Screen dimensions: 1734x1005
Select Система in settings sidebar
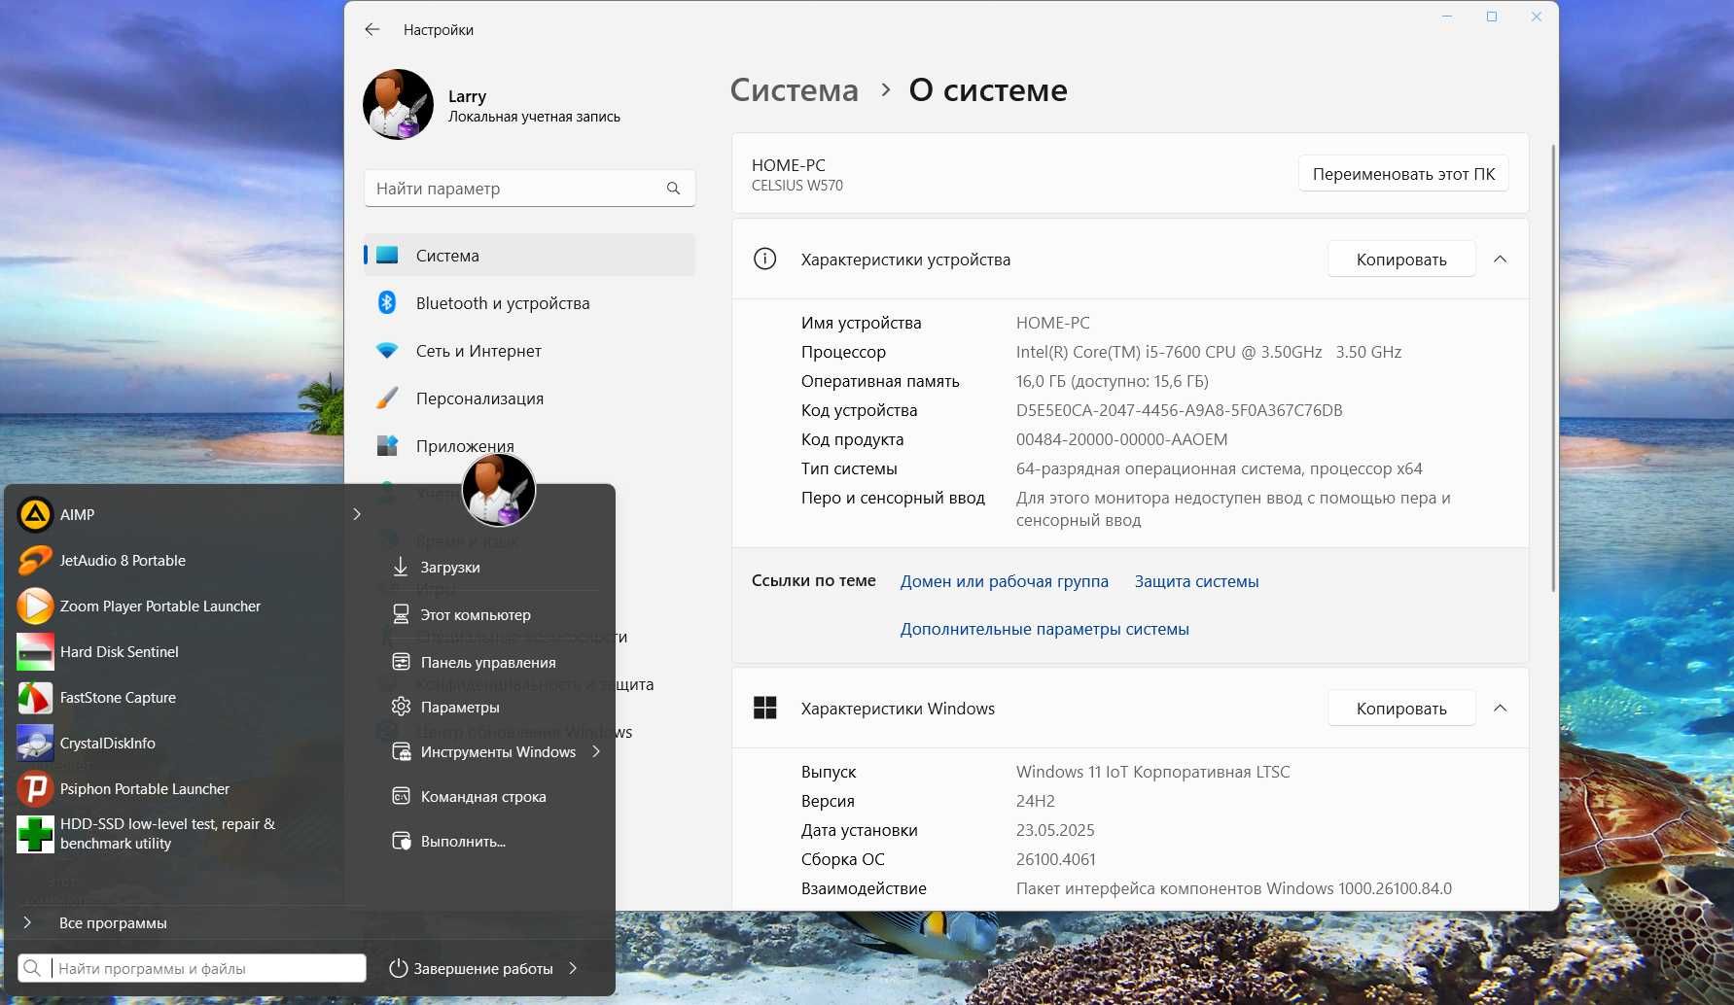point(530,256)
